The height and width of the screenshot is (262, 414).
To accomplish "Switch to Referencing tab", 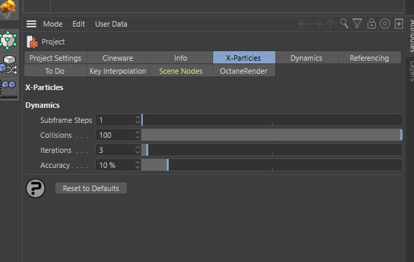I will [x=370, y=58].
